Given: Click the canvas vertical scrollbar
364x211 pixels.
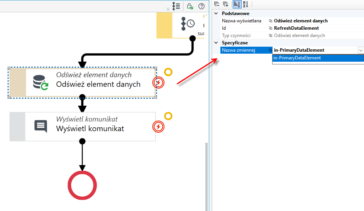Looking at the screenshot, I should 207,177.
